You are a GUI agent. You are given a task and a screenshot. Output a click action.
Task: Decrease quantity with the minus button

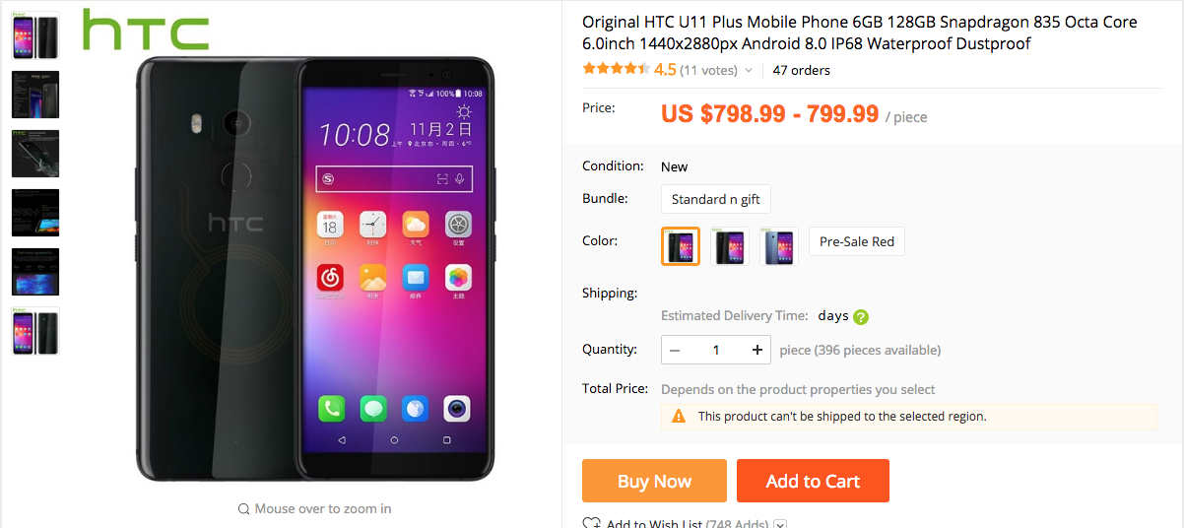(x=675, y=350)
